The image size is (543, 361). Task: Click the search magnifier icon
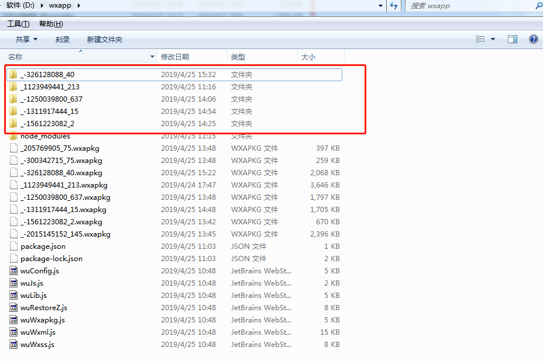(539, 5)
